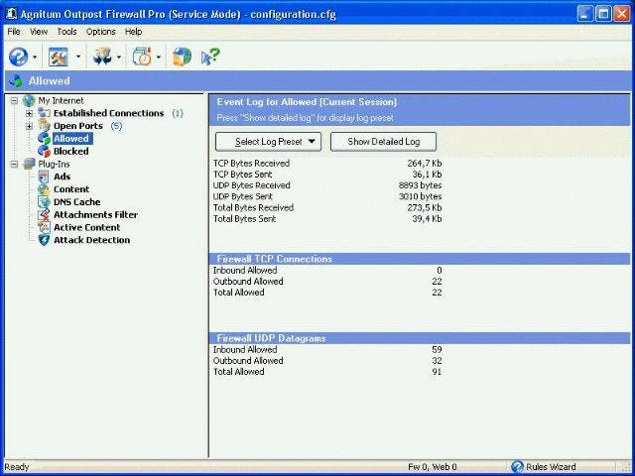
Task: Click the clock log toolbar icon
Action: tap(142, 58)
